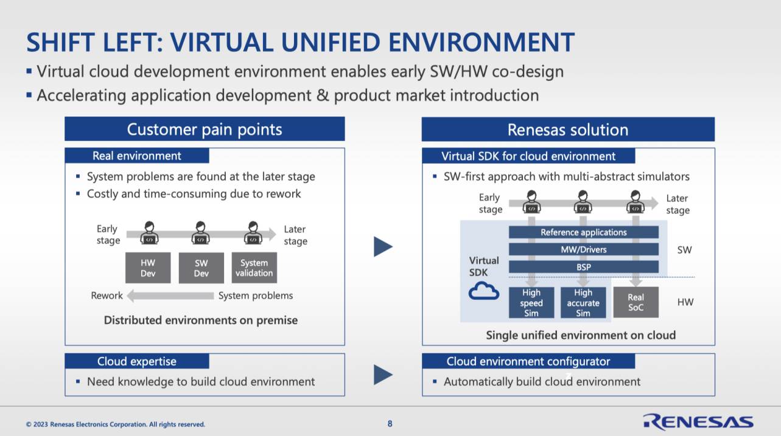Click the triangle arrow pointing to Virtual SDK panel

[382, 246]
